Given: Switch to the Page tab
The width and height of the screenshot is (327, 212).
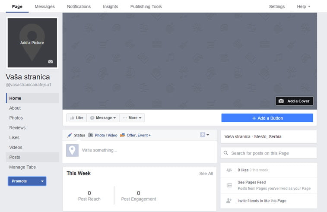Looking at the screenshot, I should click(17, 6).
